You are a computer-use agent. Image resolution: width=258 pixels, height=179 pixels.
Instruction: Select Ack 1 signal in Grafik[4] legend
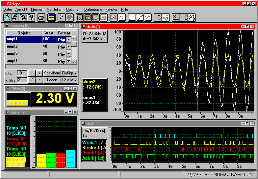pyautogui.click(x=93, y=158)
